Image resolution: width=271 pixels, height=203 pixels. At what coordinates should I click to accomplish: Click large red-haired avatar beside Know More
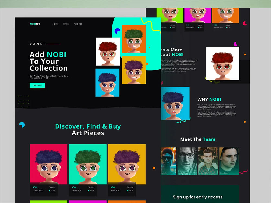[x=222, y=64]
